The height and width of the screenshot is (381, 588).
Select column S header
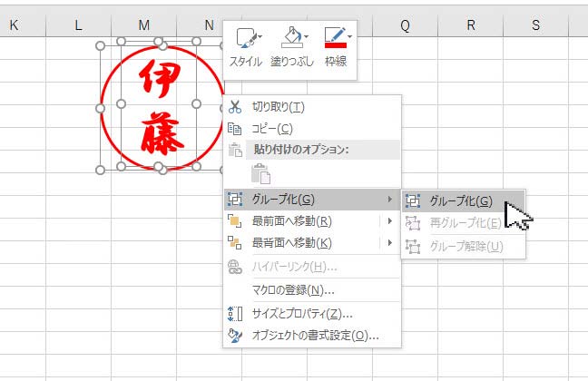point(535,26)
